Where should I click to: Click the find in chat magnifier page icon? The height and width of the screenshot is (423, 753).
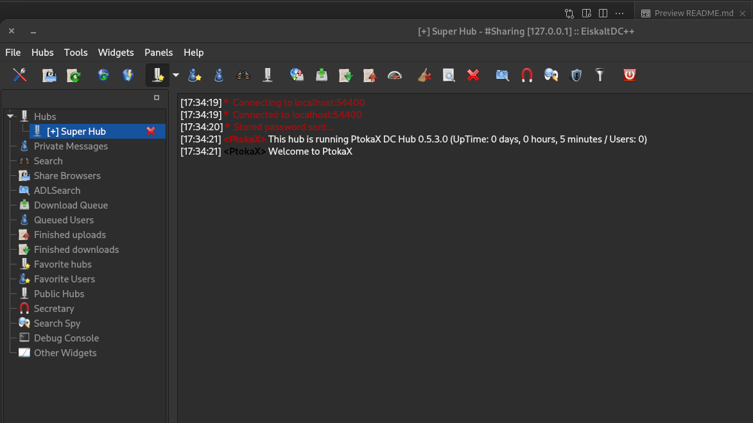(x=449, y=75)
